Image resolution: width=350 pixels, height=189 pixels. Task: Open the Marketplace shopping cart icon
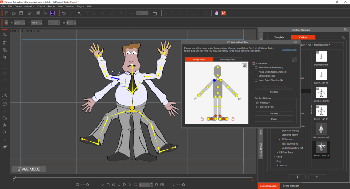point(30,13)
